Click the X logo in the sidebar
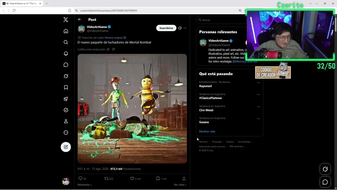The width and height of the screenshot is (337, 190). pyautogui.click(x=66, y=20)
